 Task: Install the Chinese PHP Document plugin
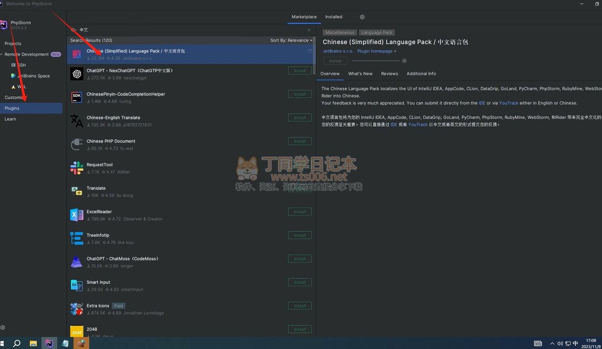(x=299, y=141)
